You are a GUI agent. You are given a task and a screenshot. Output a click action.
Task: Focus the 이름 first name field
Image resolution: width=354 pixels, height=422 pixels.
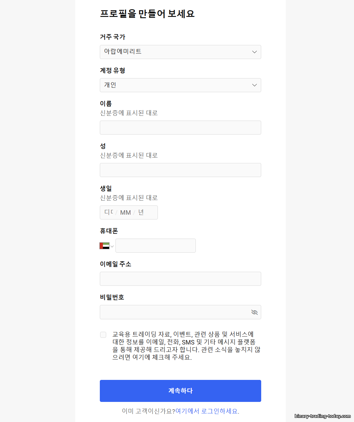tap(180, 128)
